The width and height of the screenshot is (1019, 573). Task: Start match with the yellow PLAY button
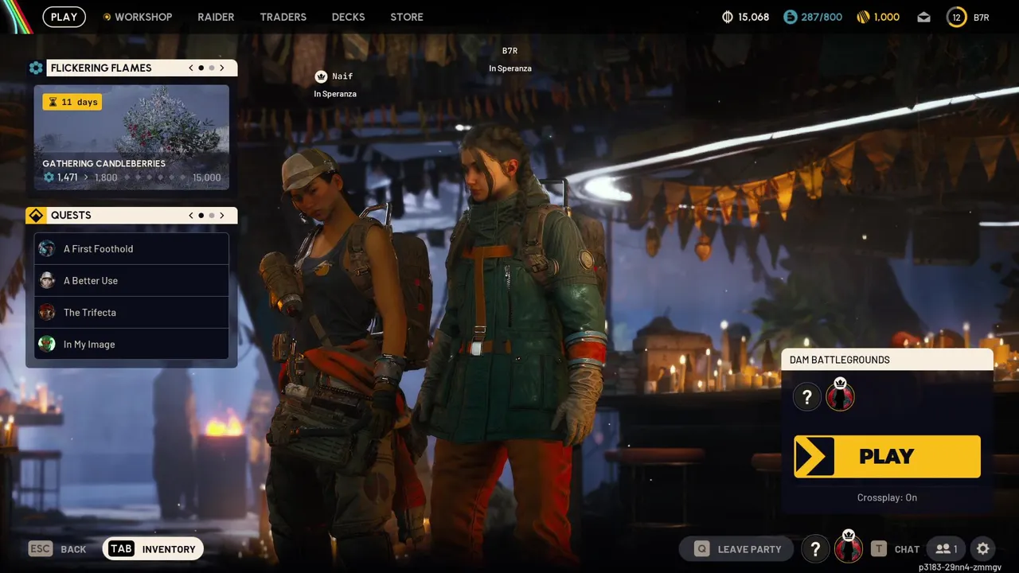coord(887,457)
